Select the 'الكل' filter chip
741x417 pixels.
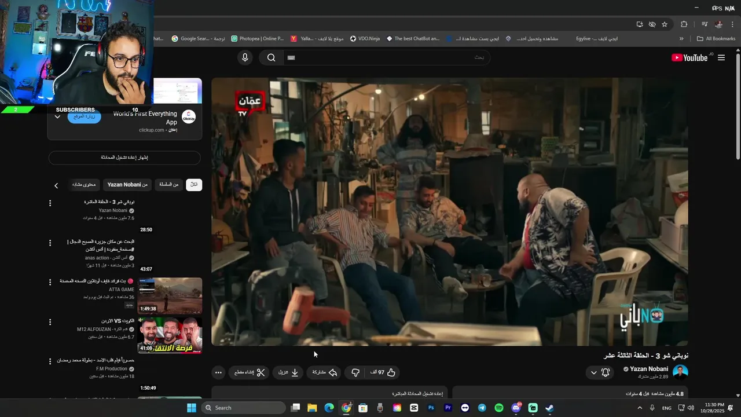tap(194, 185)
